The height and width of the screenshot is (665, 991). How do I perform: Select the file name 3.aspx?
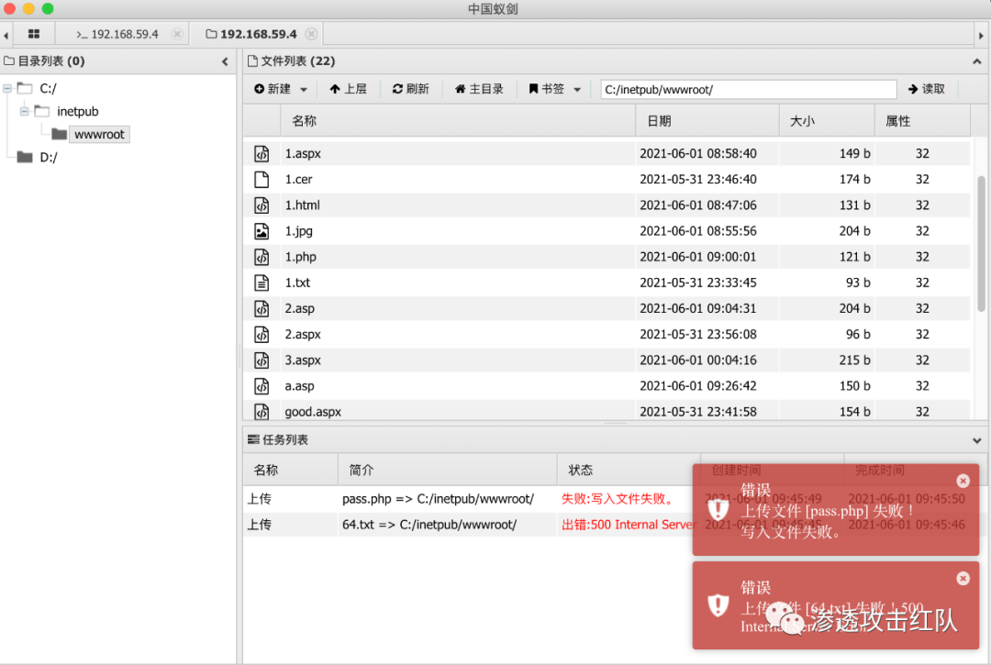(x=303, y=360)
